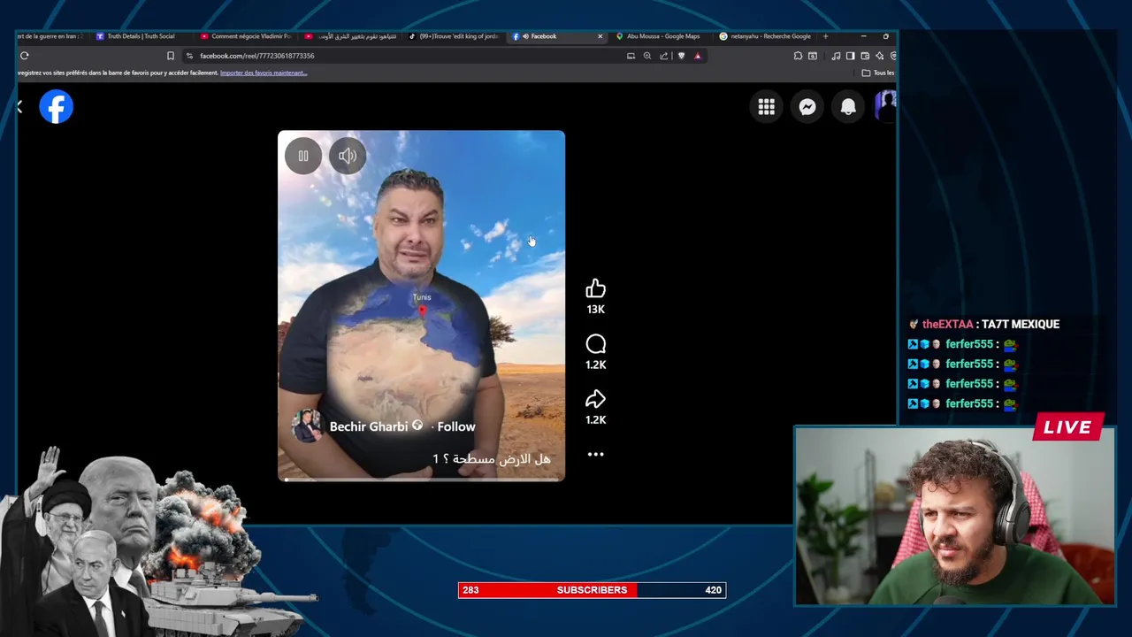Viewport: 1132px width, 637px height.
Task: Open Brave Rewards triangle icon
Action: pyautogui.click(x=698, y=56)
